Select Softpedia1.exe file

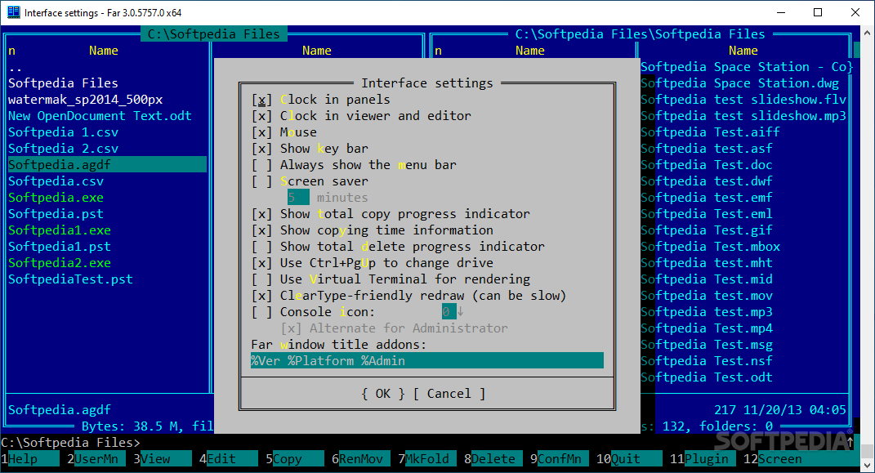[x=59, y=230]
